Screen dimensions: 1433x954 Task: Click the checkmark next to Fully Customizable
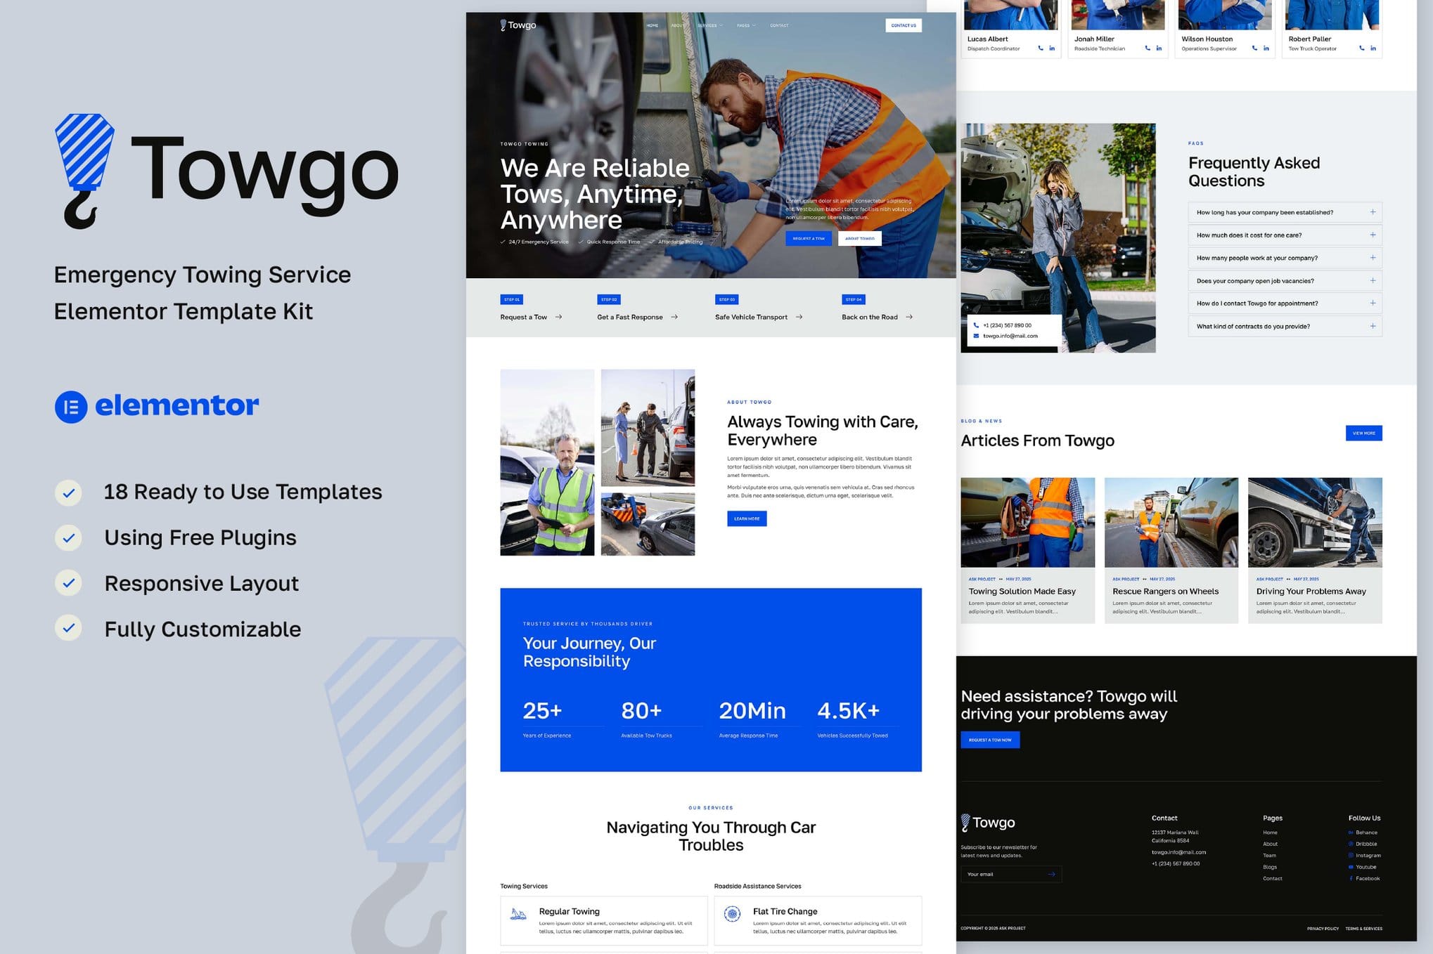tap(69, 628)
